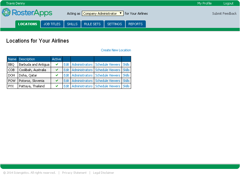Sort by Description column header
240x180 pixels.
(27, 59)
